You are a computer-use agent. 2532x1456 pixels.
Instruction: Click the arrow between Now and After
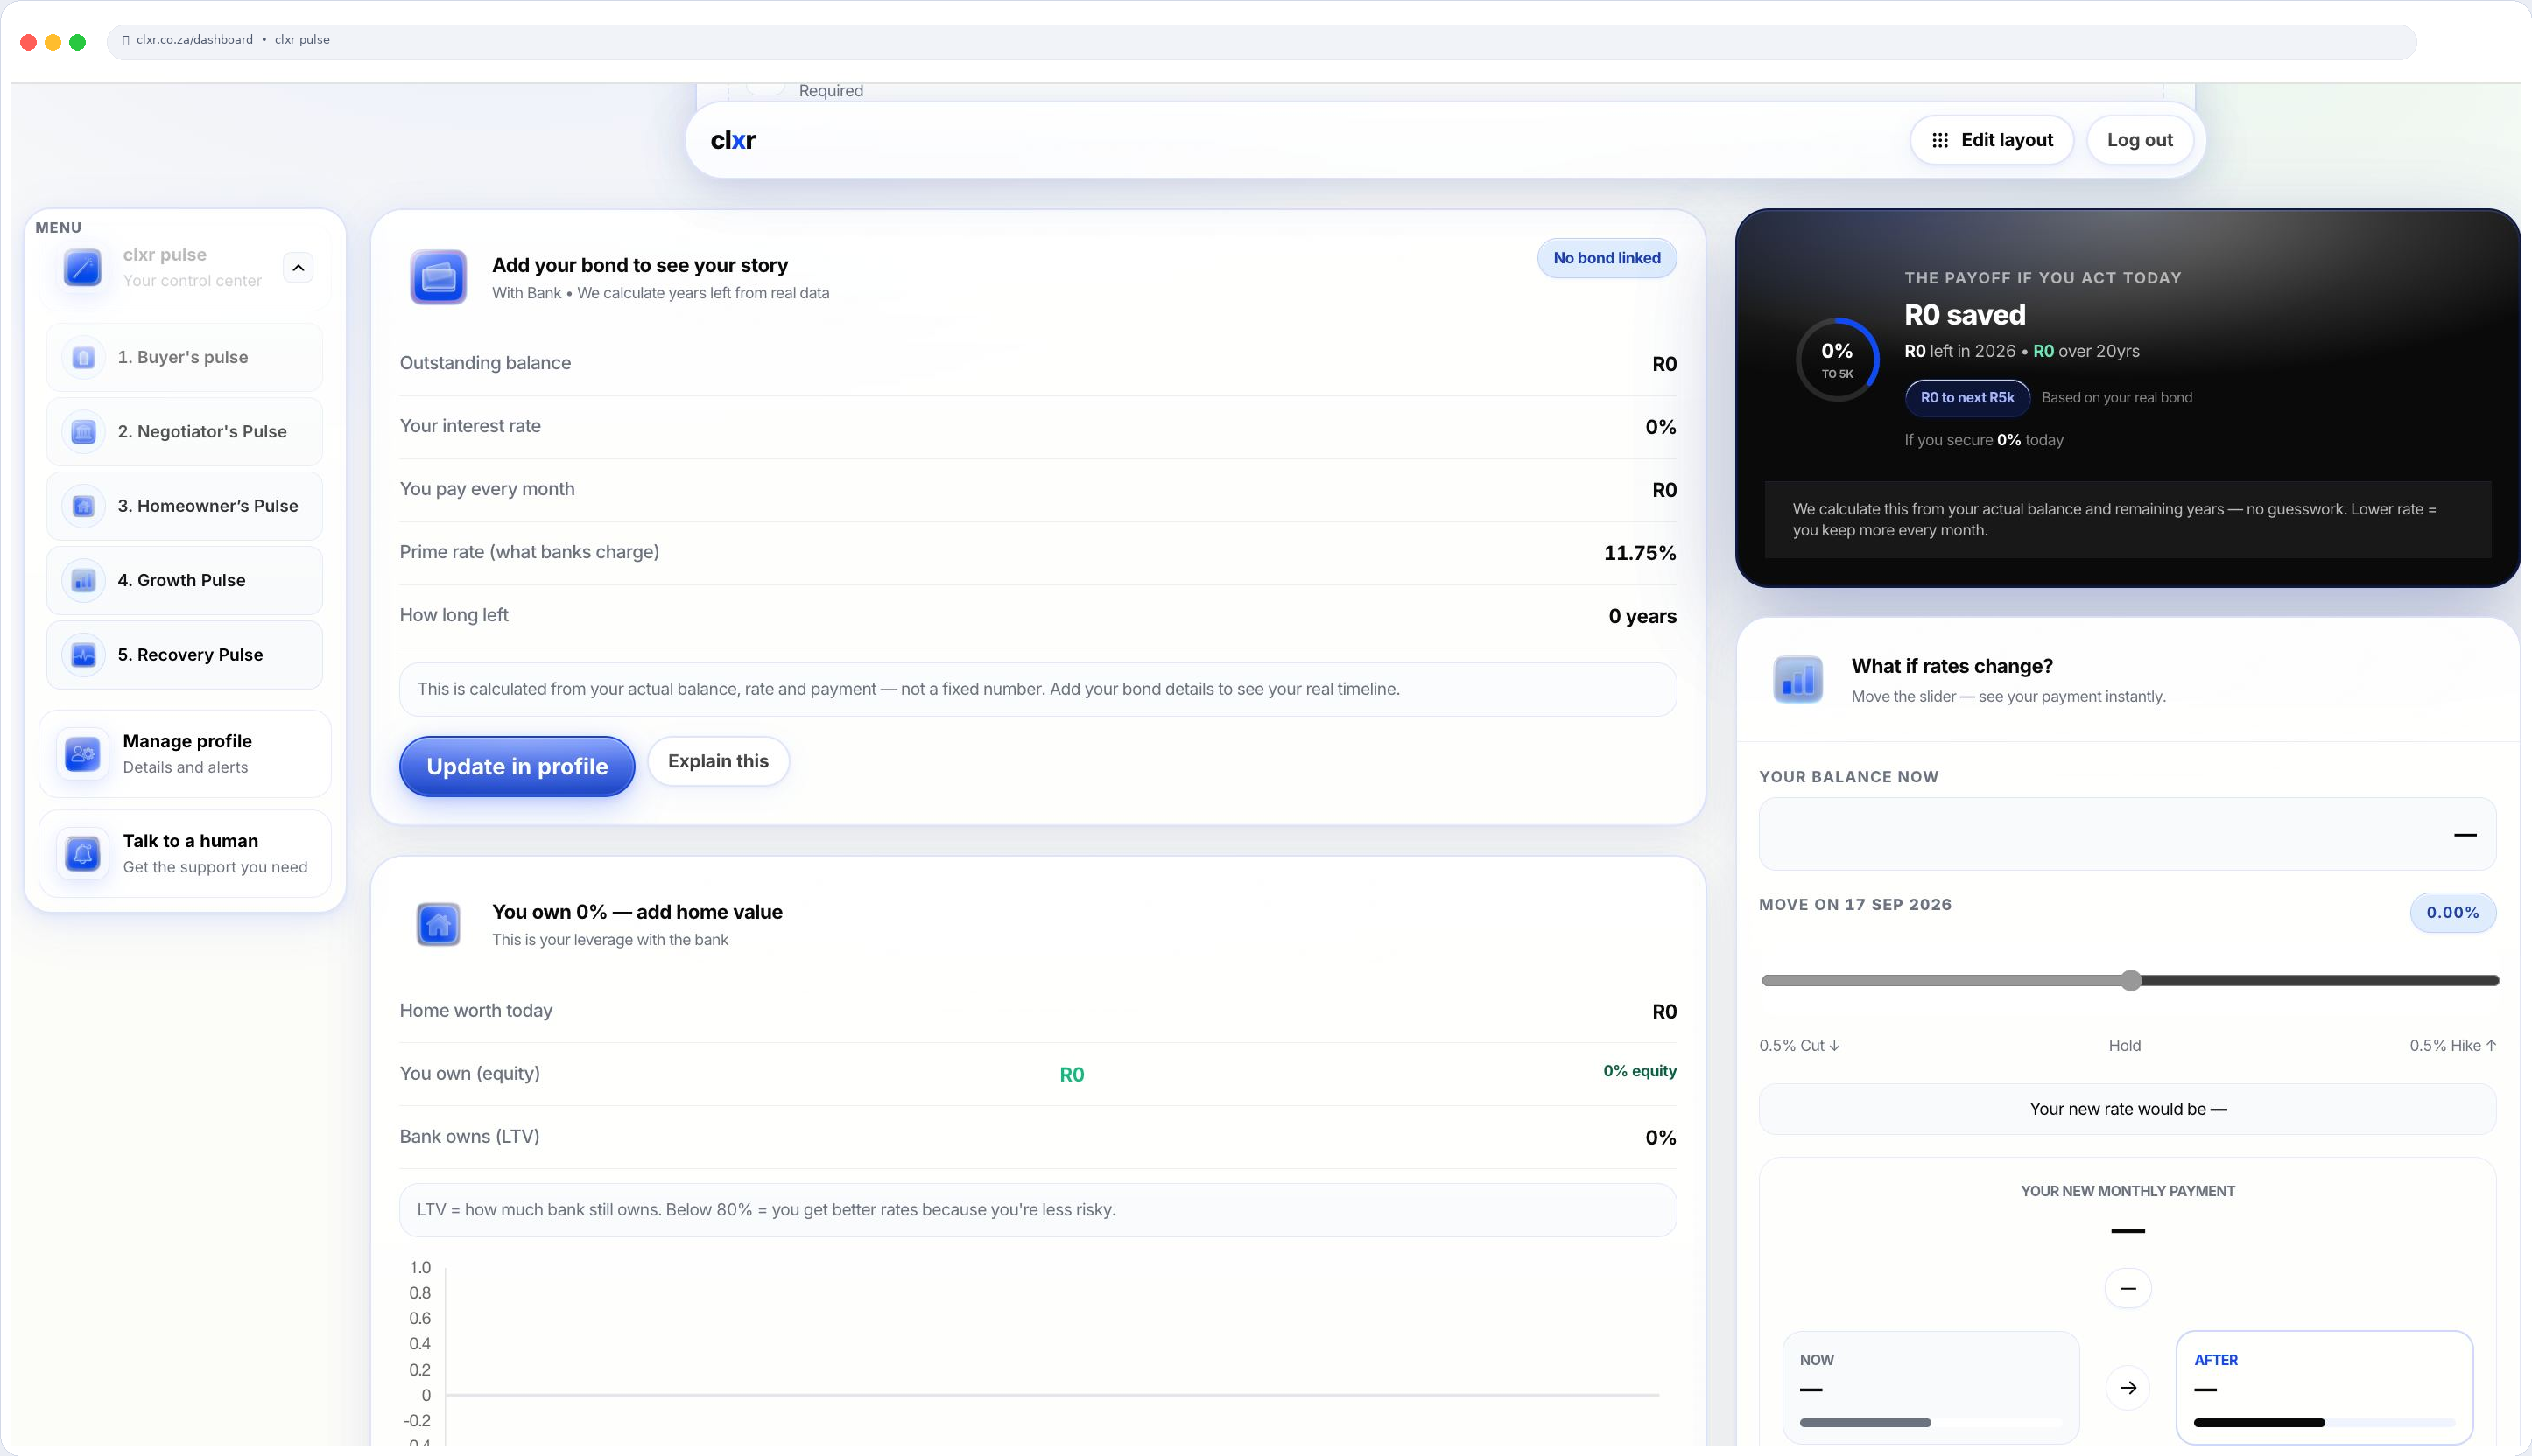click(x=2128, y=1388)
